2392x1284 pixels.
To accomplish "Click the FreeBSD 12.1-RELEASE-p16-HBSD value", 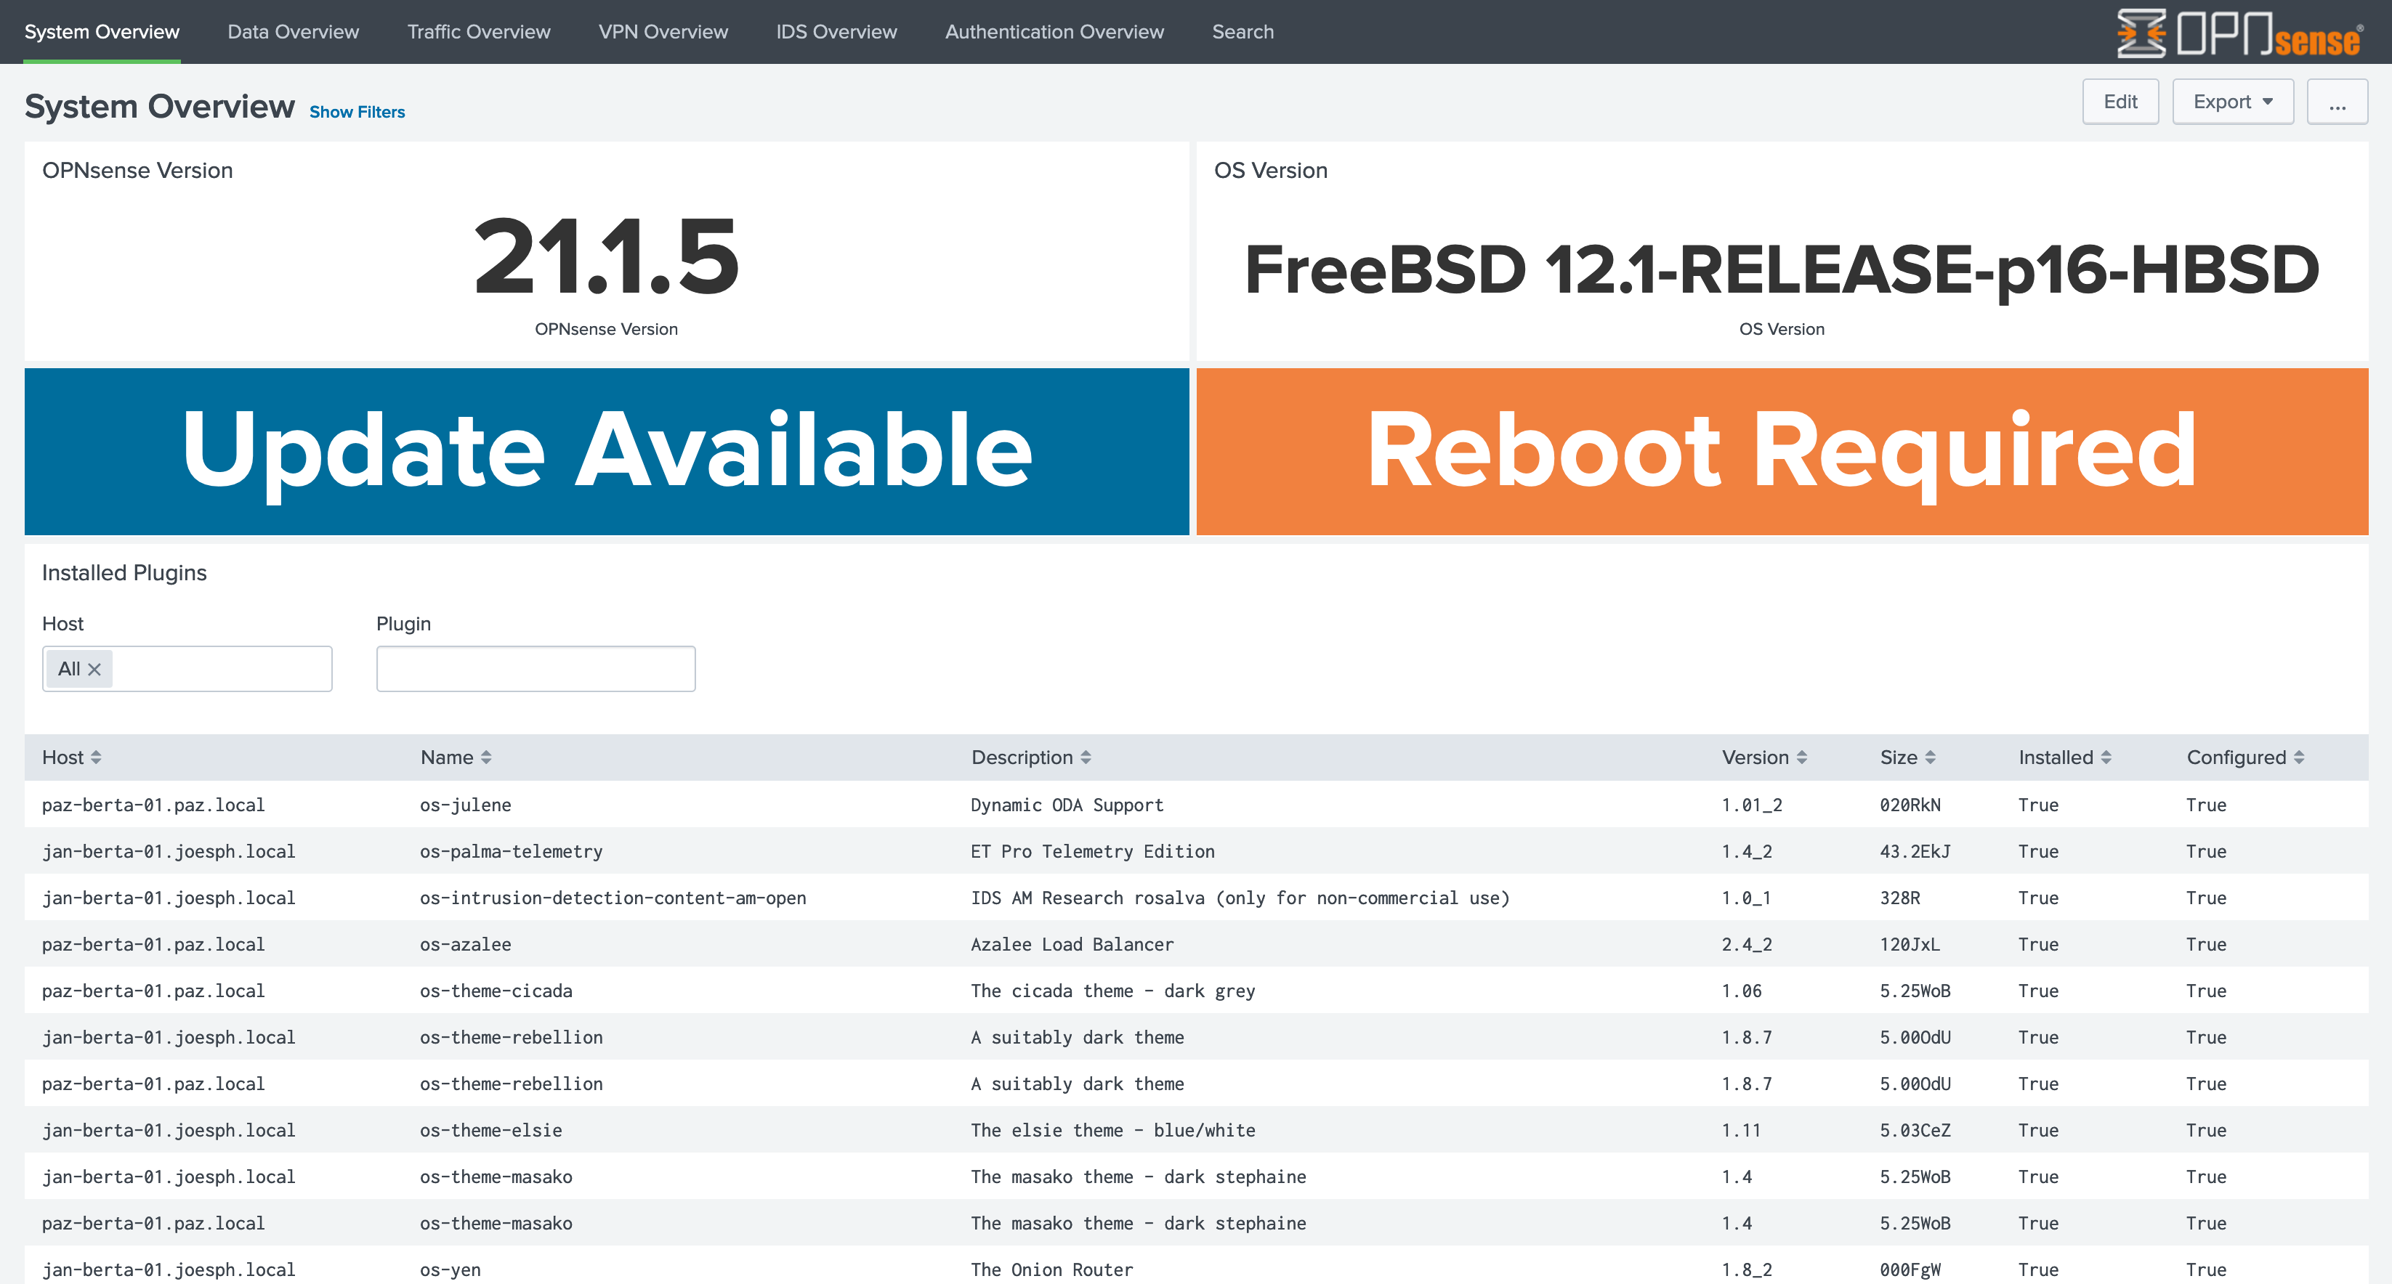I will pyautogui.click(x=1782, y=270).
